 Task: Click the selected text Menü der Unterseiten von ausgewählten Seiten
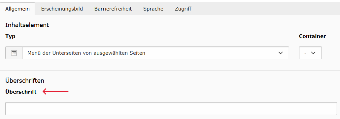(86, 53)
